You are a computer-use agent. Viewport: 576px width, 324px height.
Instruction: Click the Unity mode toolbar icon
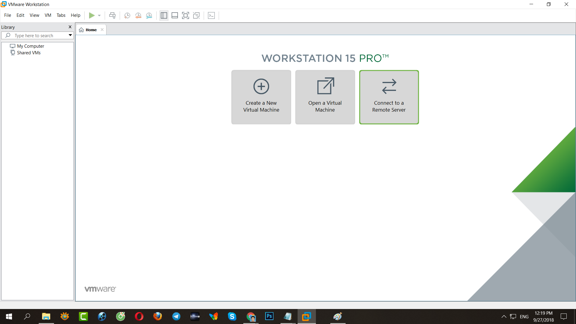tap(196, 15)
